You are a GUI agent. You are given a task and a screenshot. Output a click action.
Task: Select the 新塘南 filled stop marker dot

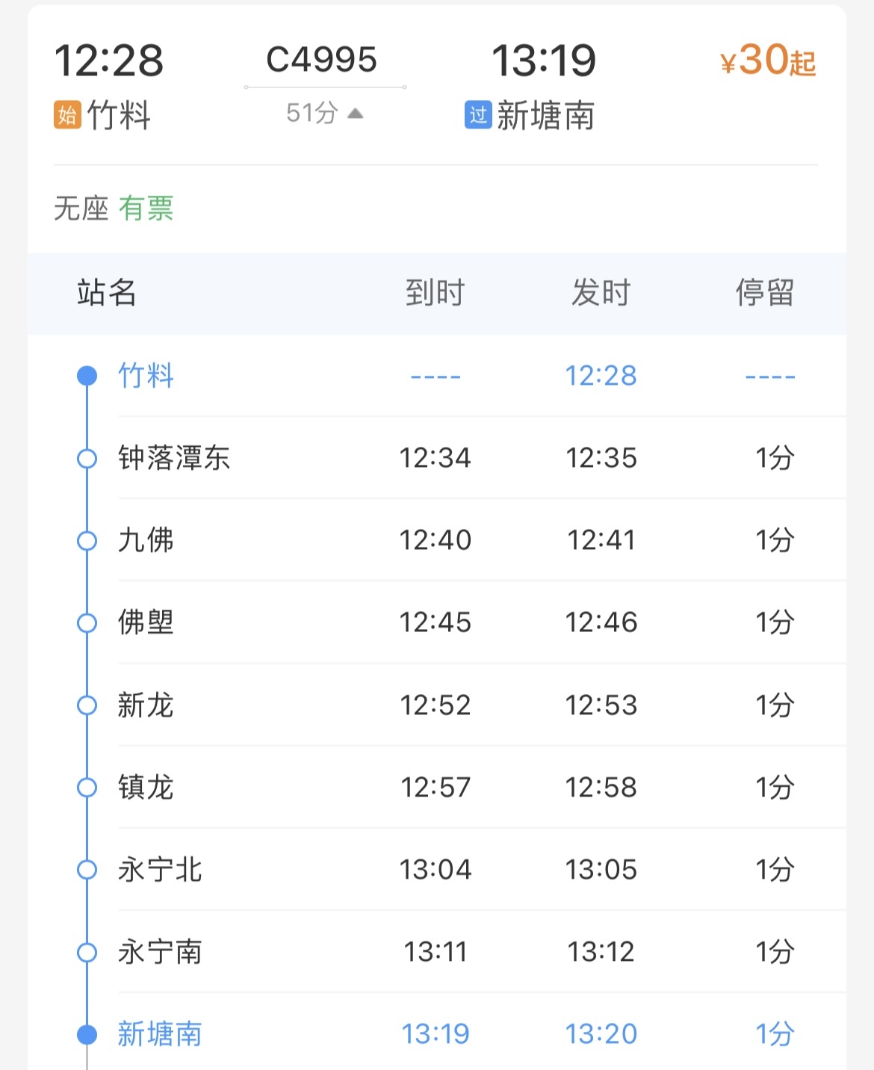(x=87, y=1034)
